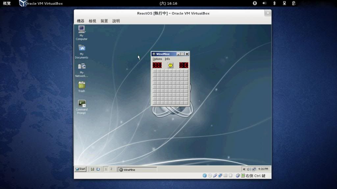Click the GNOME top bar volume icon
This screenshot has width=337, height=189.
[264, 3]
